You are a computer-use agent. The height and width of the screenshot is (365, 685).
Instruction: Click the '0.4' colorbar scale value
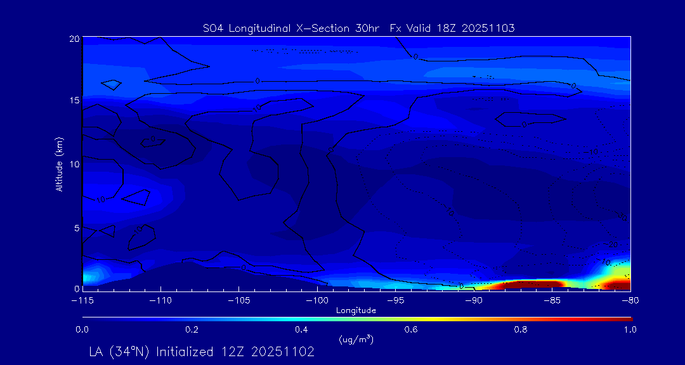click(302, 330)
